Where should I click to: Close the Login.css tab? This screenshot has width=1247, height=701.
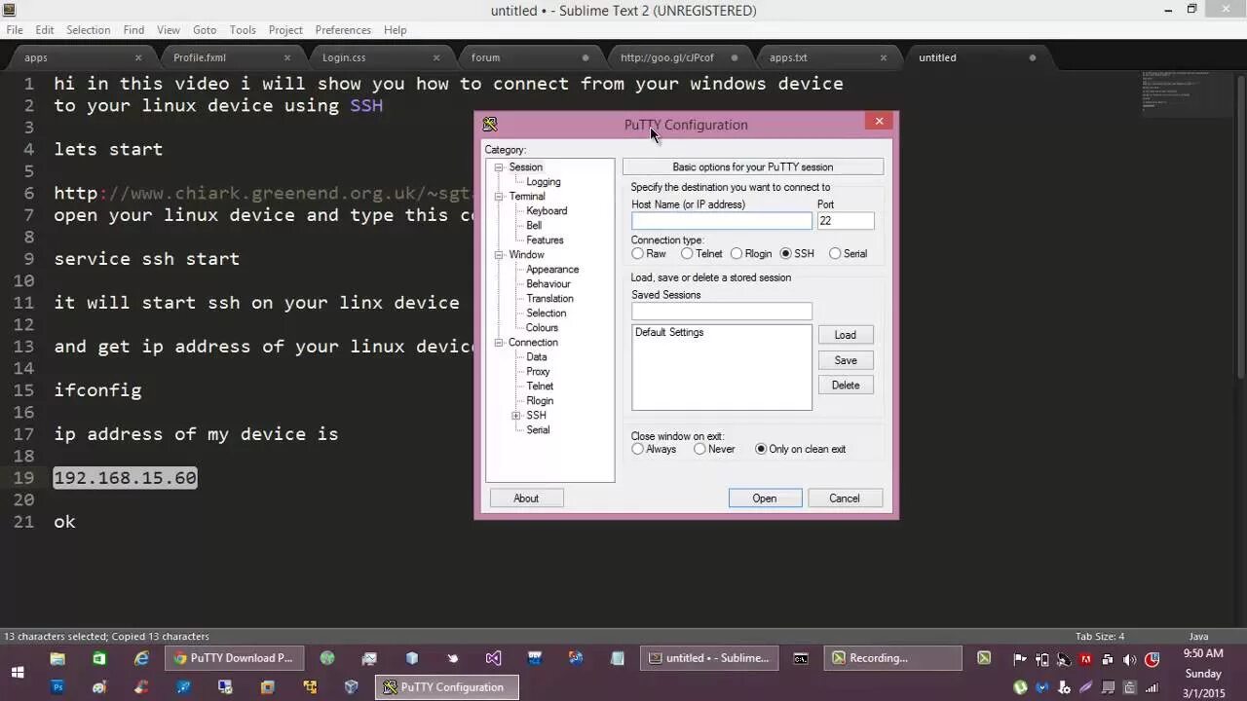click(x=436, y=57)
